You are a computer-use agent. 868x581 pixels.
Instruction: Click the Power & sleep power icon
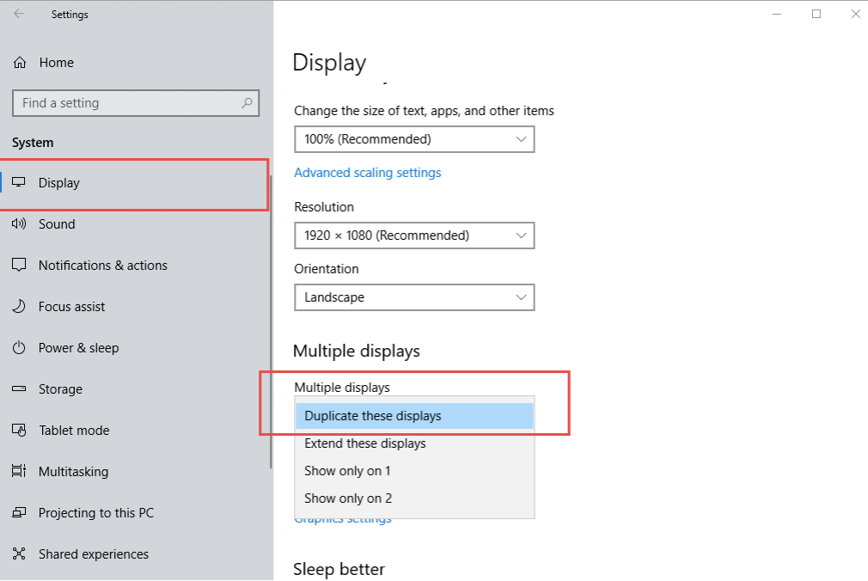[19, 348]
